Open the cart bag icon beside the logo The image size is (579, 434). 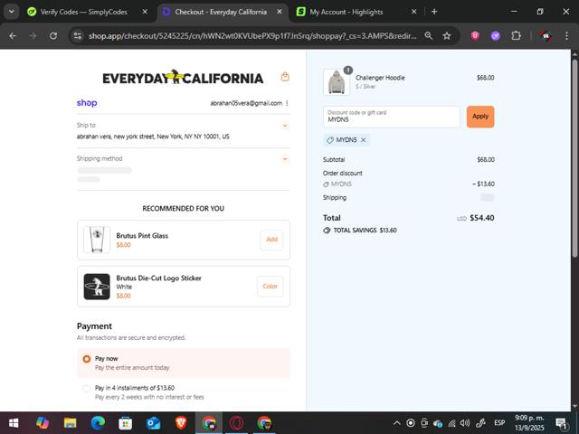[285, 77]
